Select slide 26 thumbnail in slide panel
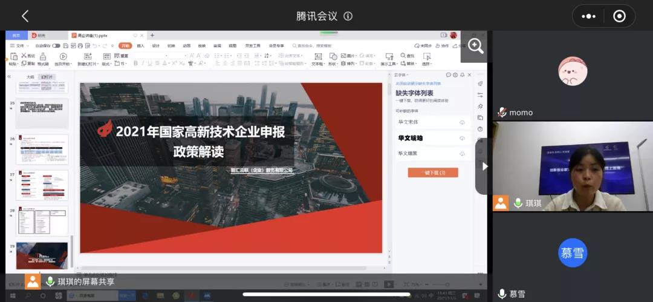This screenshot has width=653, height=302. [x=42, y=149]
